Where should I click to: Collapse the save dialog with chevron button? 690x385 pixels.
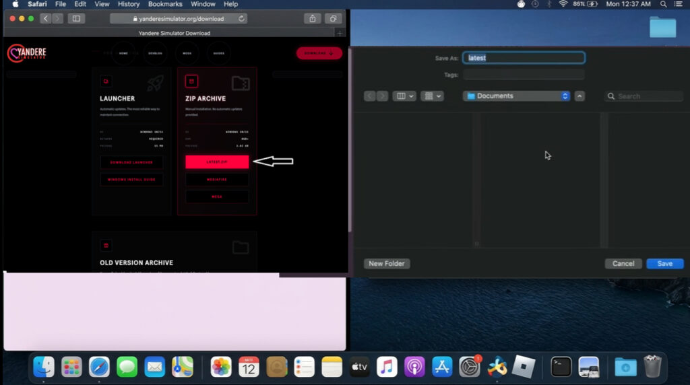tap(579, 96)
